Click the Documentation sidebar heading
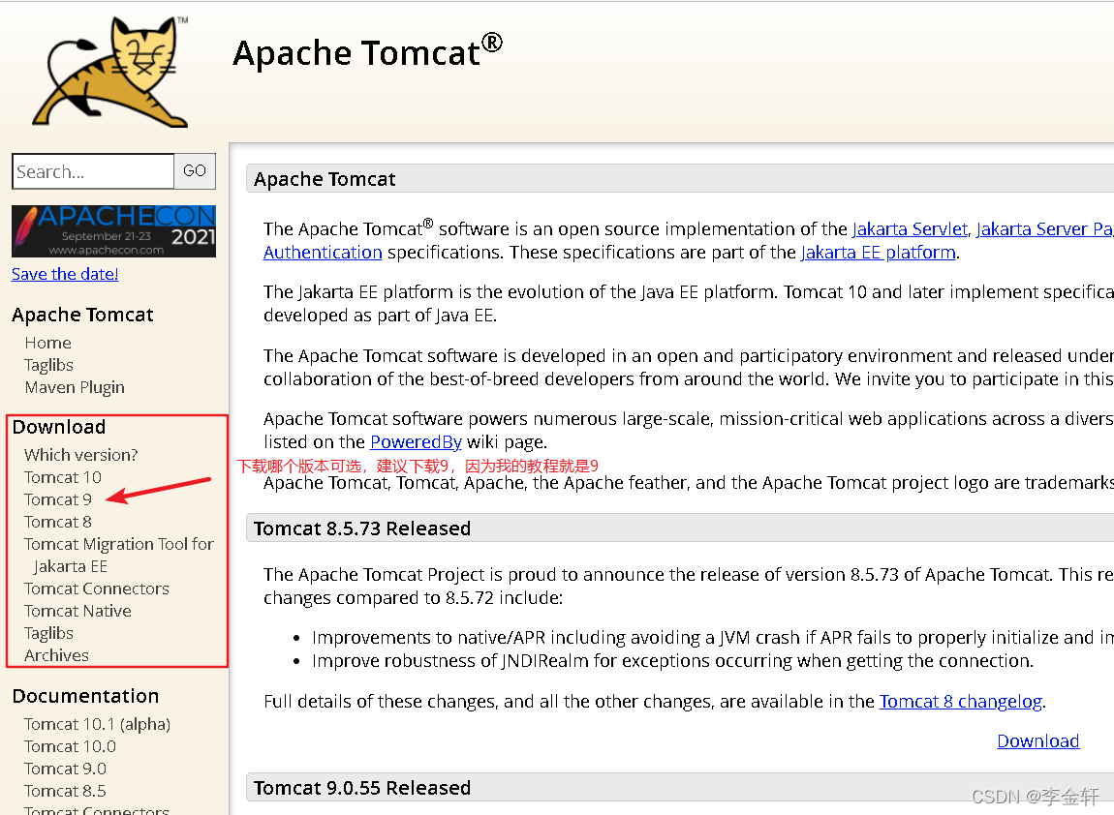1114x815 pixels. click(85, 696)
